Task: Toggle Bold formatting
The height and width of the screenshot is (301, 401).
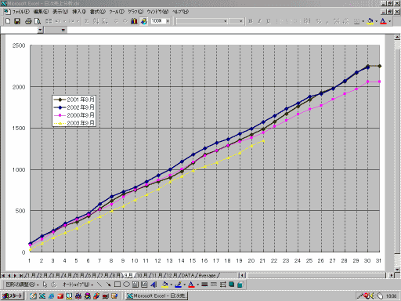Action: (x=251, y=21)
